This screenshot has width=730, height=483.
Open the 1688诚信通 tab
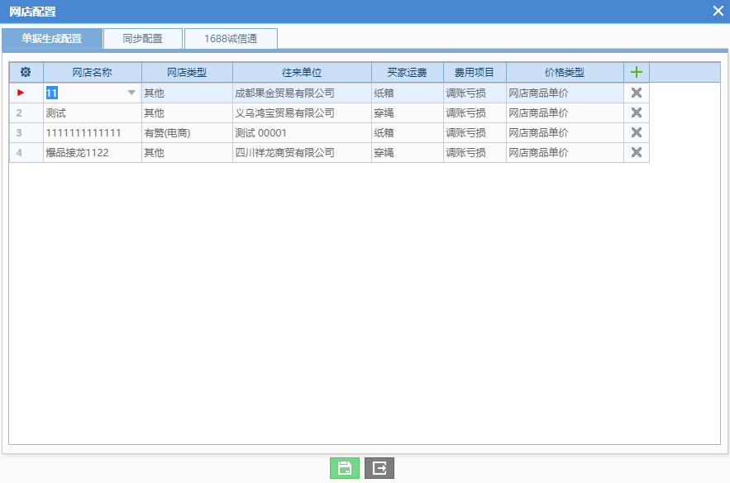(x=231, y=39)
